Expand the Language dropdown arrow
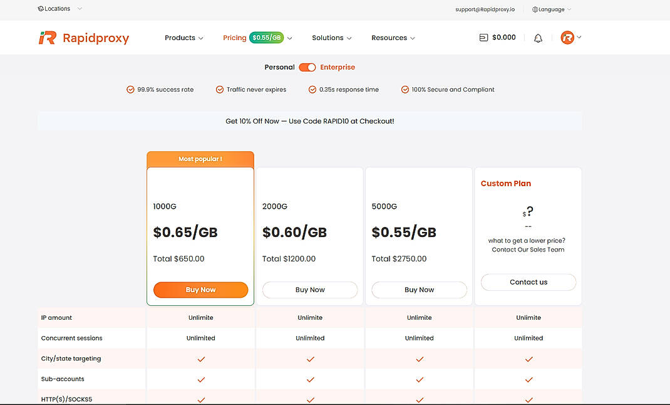 coord(569,9)
